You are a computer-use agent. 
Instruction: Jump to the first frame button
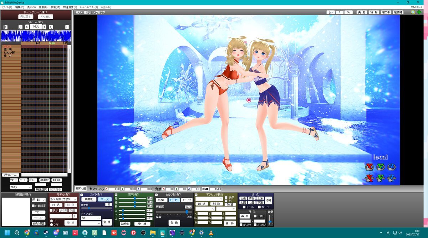[x=6, y=27]
